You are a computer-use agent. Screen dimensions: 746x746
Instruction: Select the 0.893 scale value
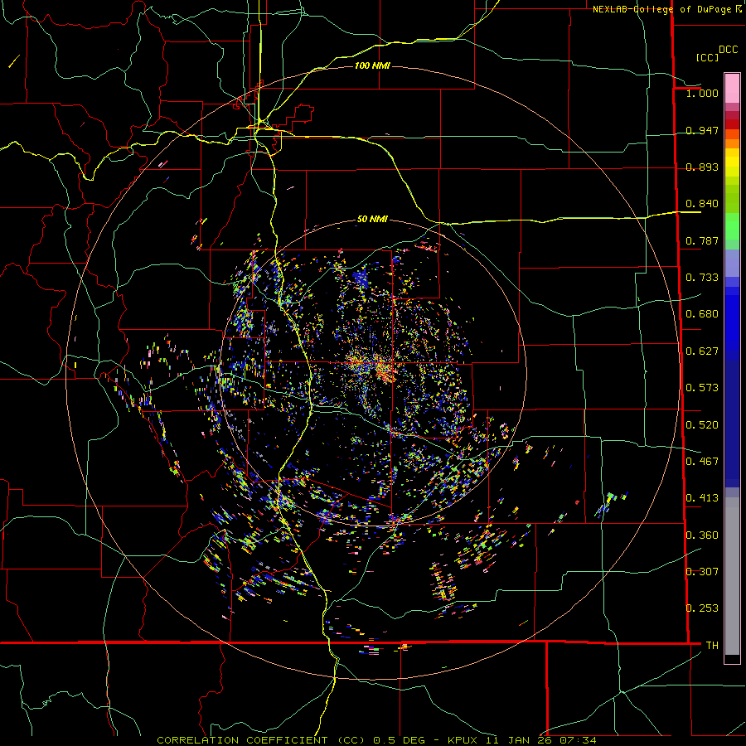point(702,167)
